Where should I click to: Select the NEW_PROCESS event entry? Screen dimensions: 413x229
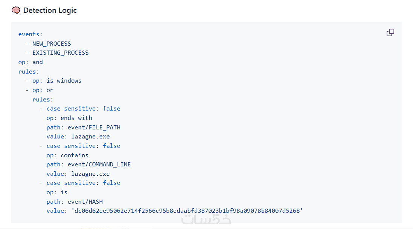click(x=52, y=44)
